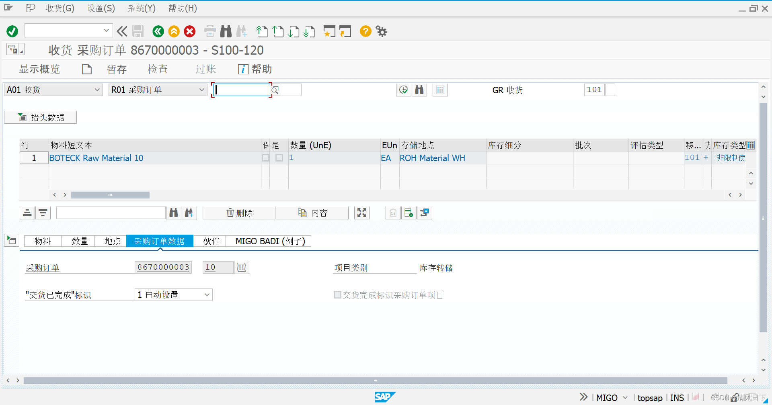Click the calculator icon near GR label

pyautogui.click(x=440, y=90)
